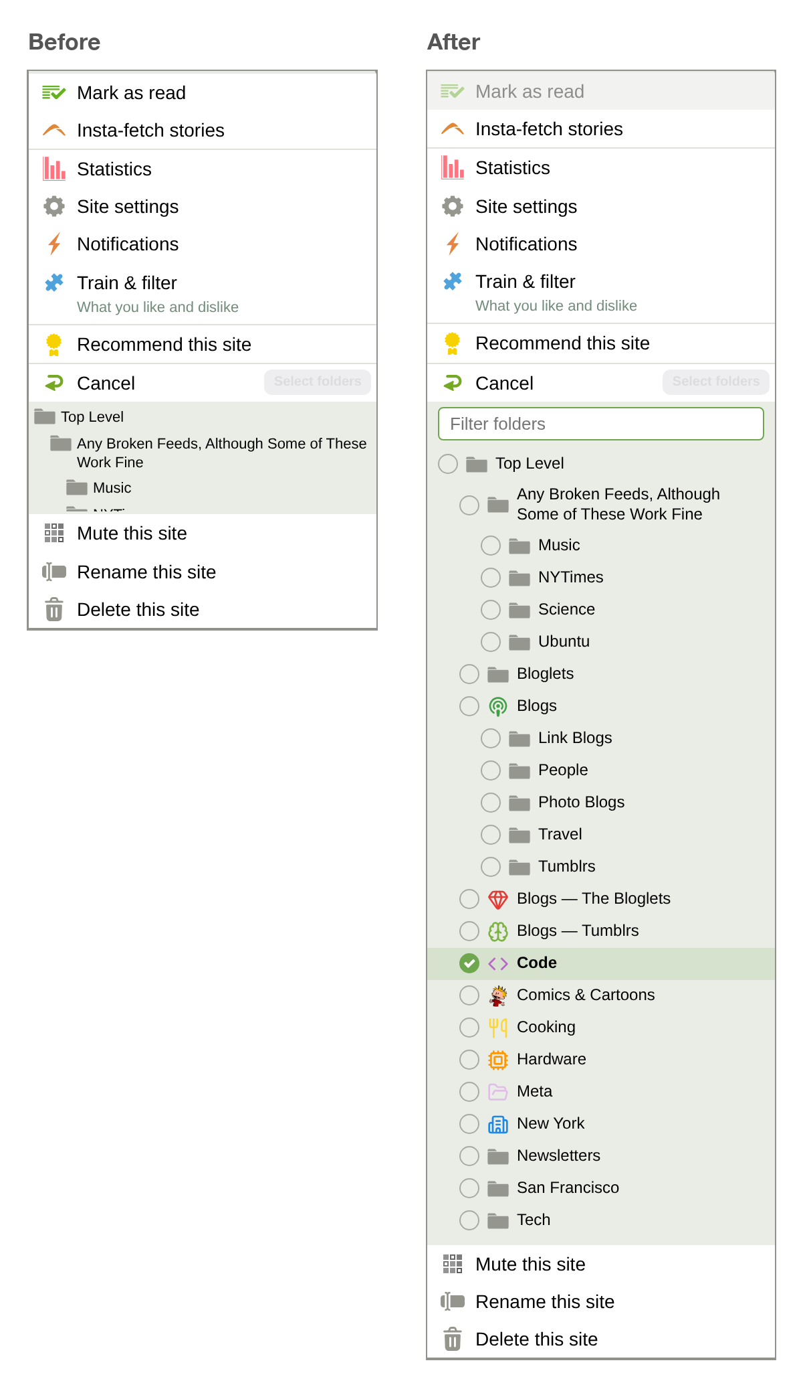
Task: Choose the People folder row
Action: click(x=601, y=770)
